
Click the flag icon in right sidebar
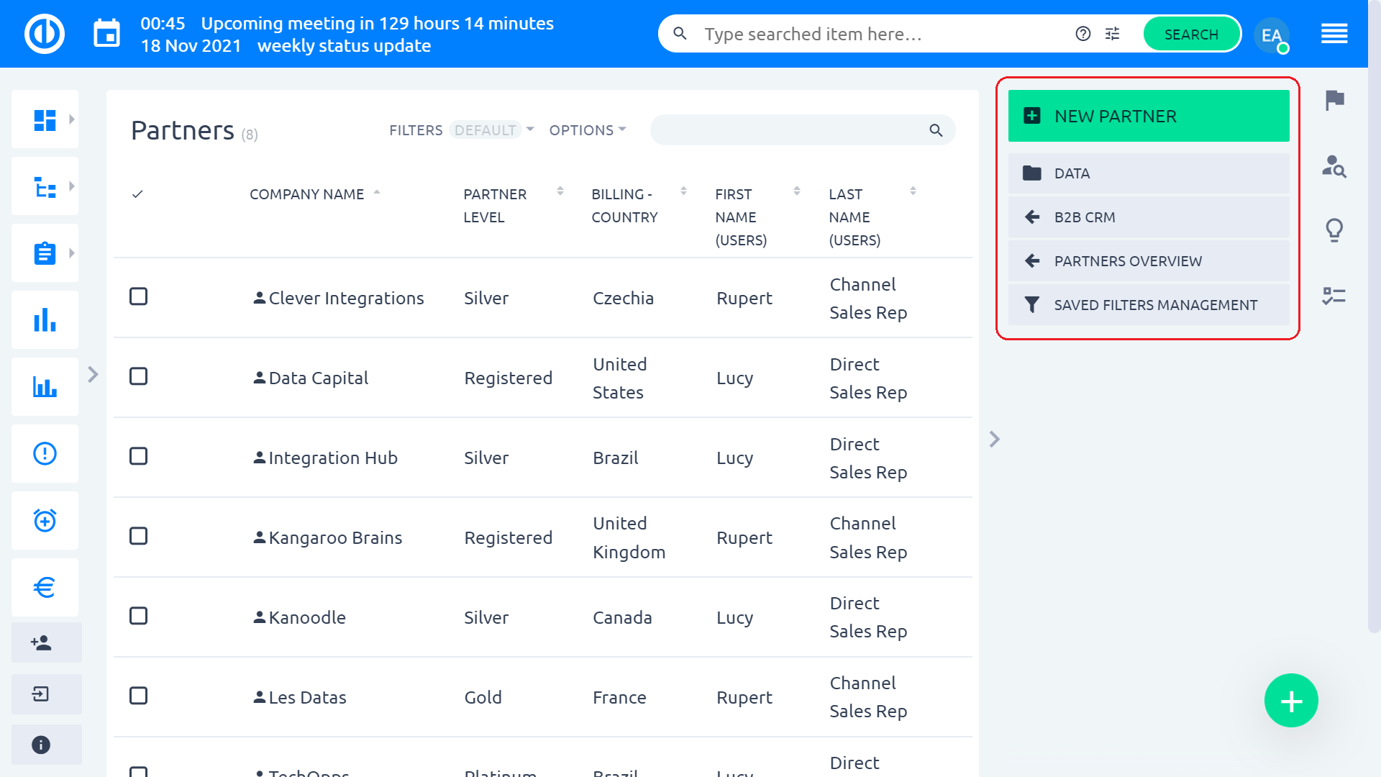coord(1334,100)
